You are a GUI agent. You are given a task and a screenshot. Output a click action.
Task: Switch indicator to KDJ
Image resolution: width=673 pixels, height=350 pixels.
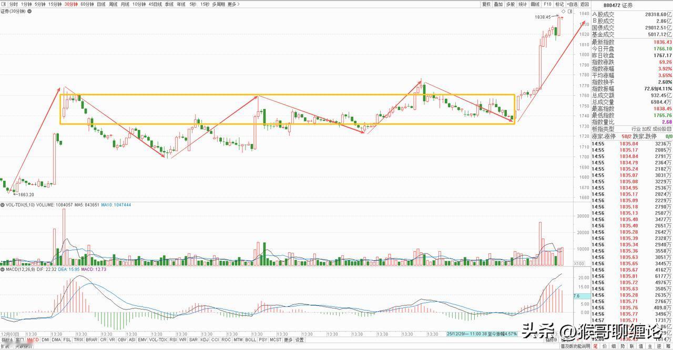point(204,339)
